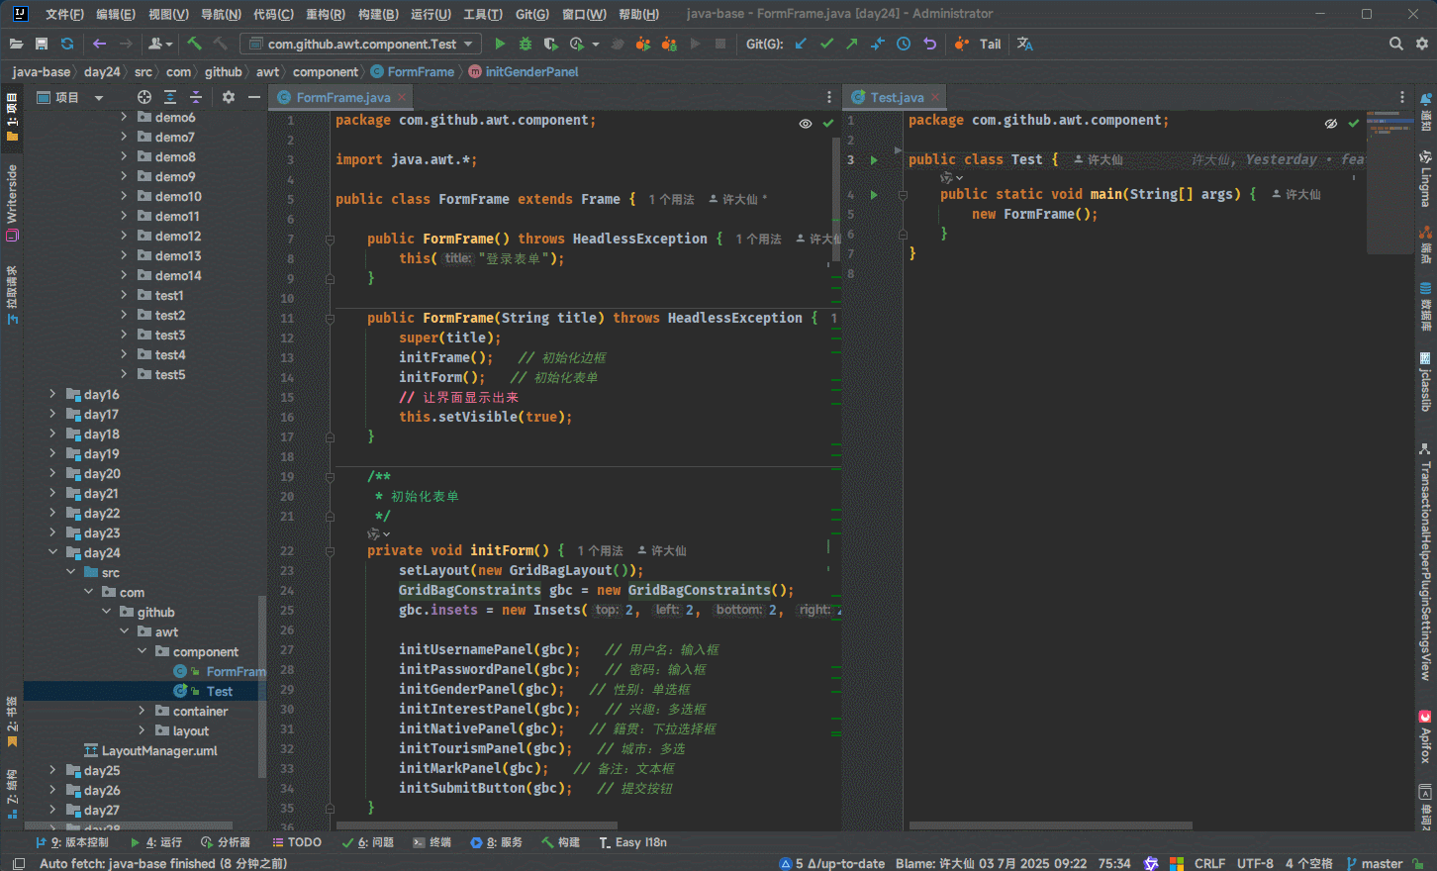
Task: Toggle reader mode eye icon in FormFrame editor
Action: (x=806, y=124)
